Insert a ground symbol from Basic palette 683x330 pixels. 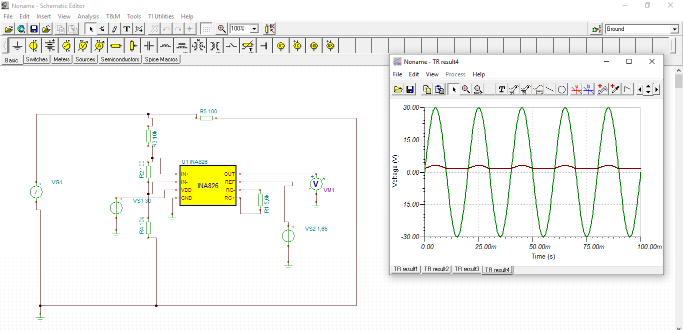click(x=17, y=46)
